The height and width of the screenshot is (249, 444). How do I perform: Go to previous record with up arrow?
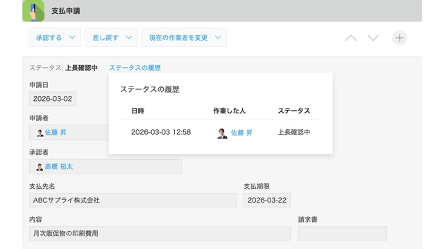[x=351, y=38]
